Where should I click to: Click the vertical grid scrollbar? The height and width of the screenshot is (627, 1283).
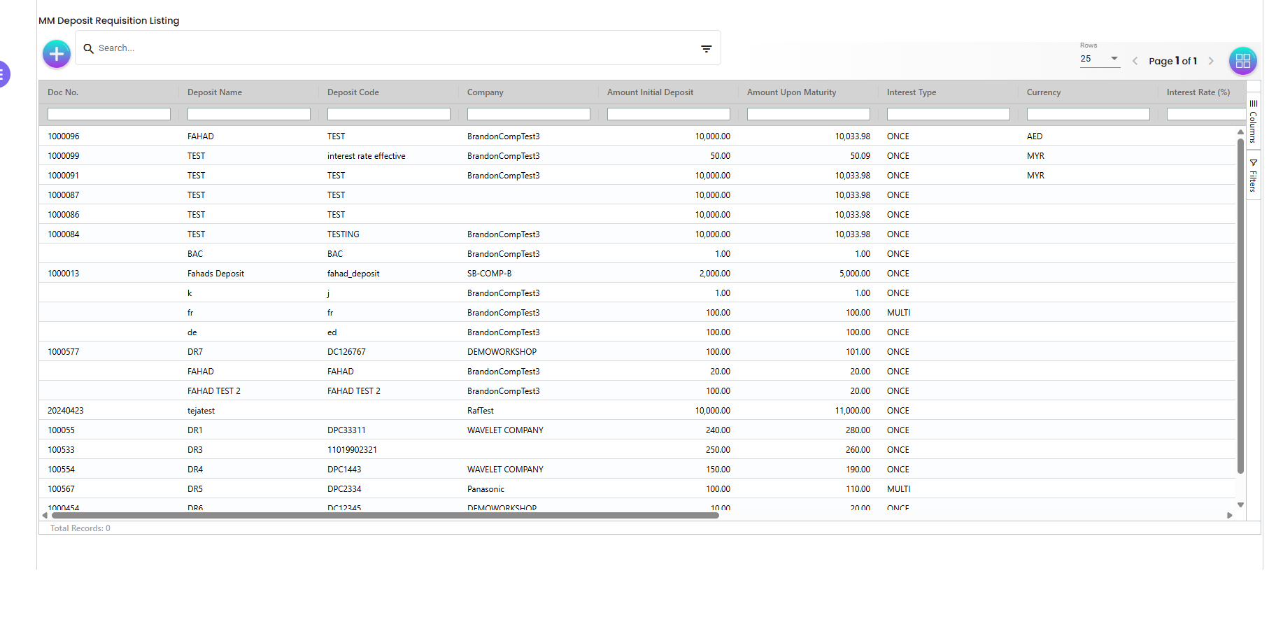click(x=1240, y=306)
